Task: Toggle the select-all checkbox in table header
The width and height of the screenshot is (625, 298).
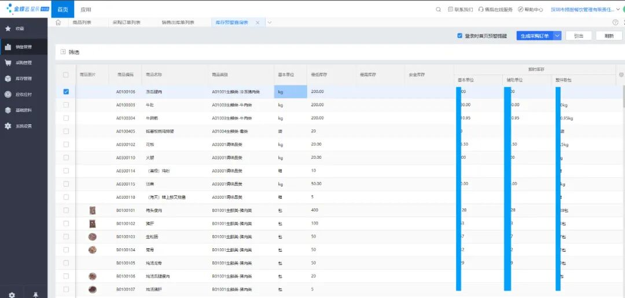Action: pos(66,74)
